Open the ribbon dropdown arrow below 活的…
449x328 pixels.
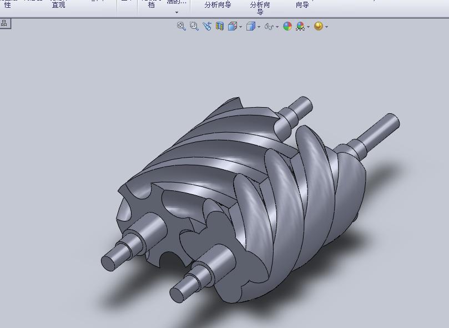(x=176, y=12)
